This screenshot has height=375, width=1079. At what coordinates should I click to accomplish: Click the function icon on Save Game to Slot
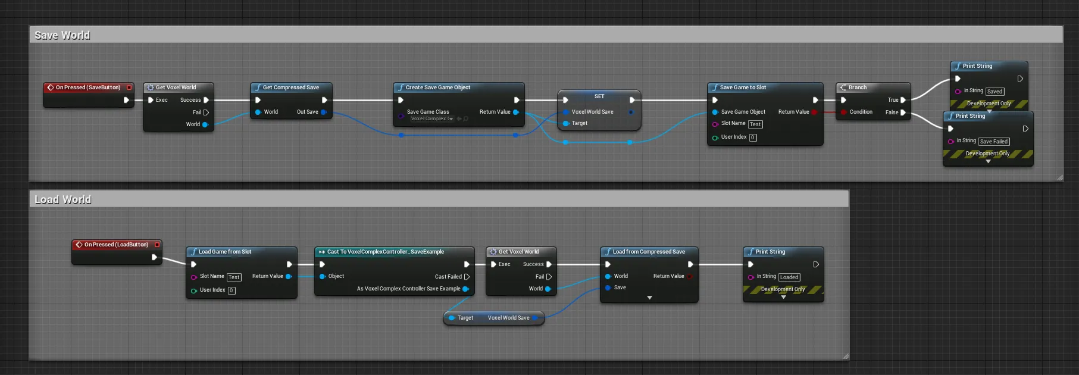click(x=714, y=87)
